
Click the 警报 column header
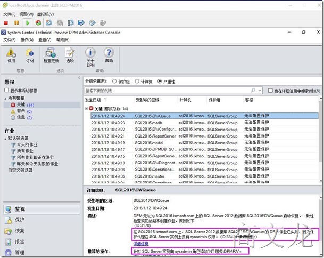(x=249, y=100)
